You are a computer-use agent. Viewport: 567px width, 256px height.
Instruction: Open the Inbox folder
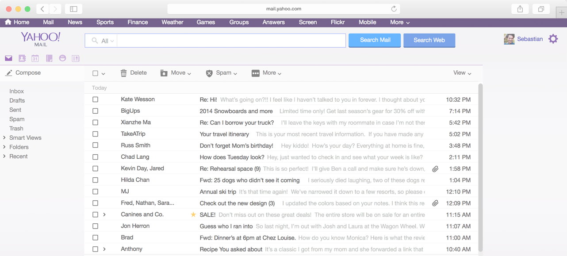(17, 91)
